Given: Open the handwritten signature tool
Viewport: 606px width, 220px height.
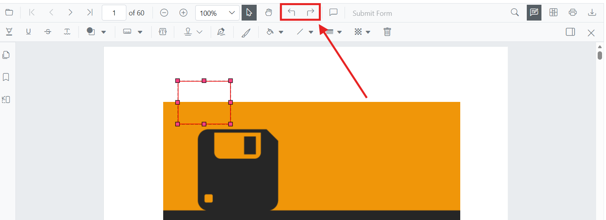Looking at the screenshot, I should click(221, 32).
